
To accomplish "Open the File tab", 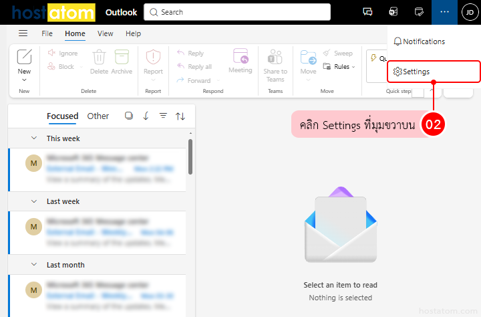I will click(47, 33).
